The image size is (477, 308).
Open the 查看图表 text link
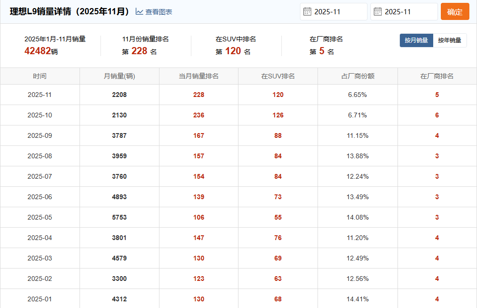159,12
